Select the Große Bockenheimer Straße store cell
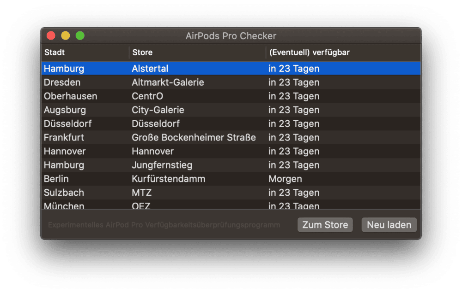Screen dimensions: 462x293 click(194, 138)
